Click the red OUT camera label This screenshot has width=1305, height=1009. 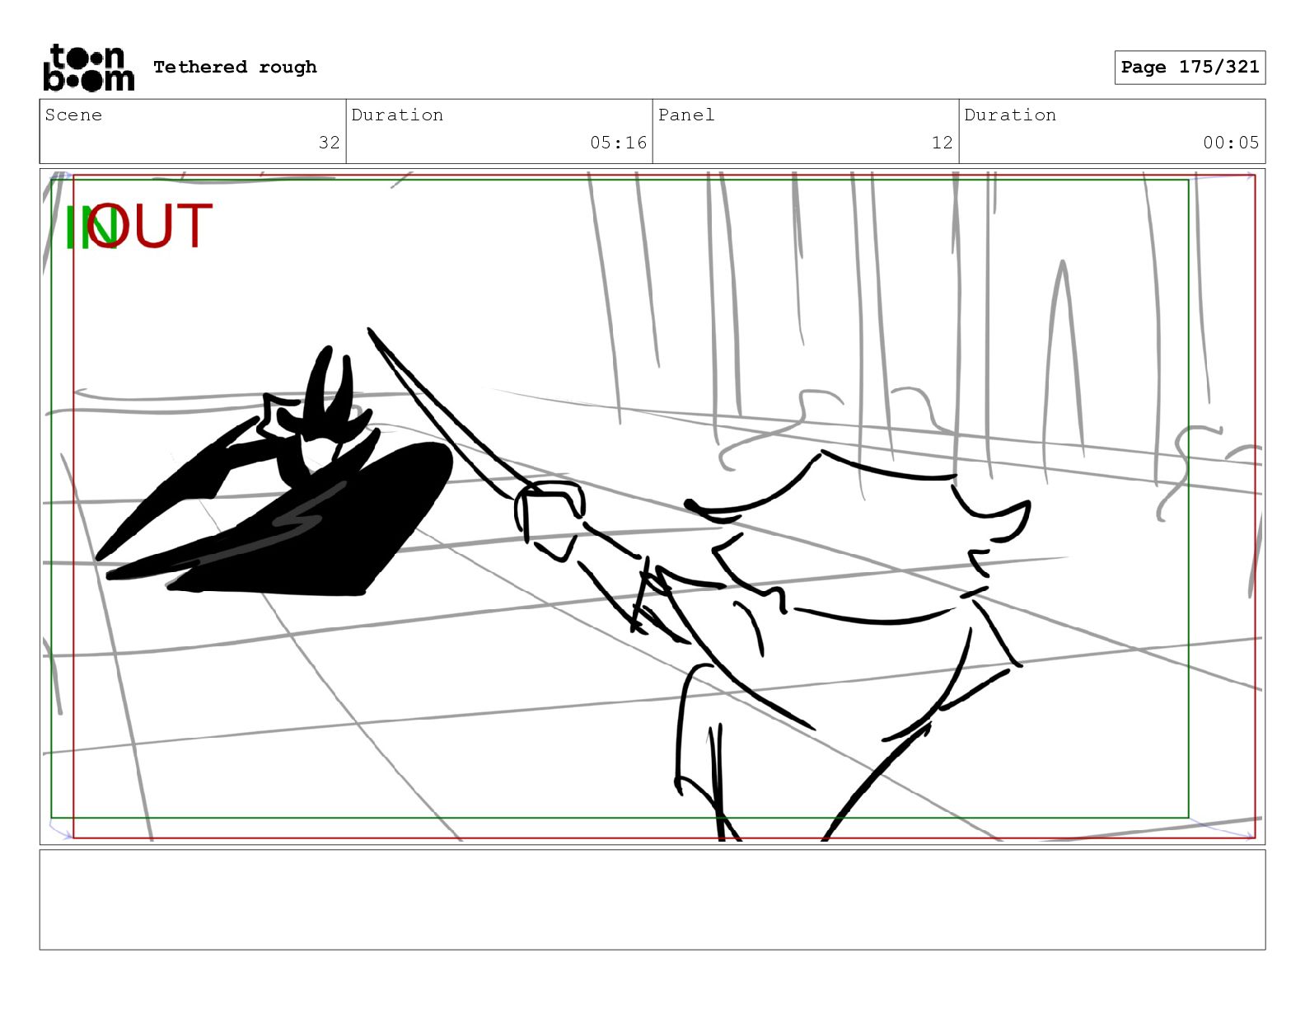(x=151, y=226)
